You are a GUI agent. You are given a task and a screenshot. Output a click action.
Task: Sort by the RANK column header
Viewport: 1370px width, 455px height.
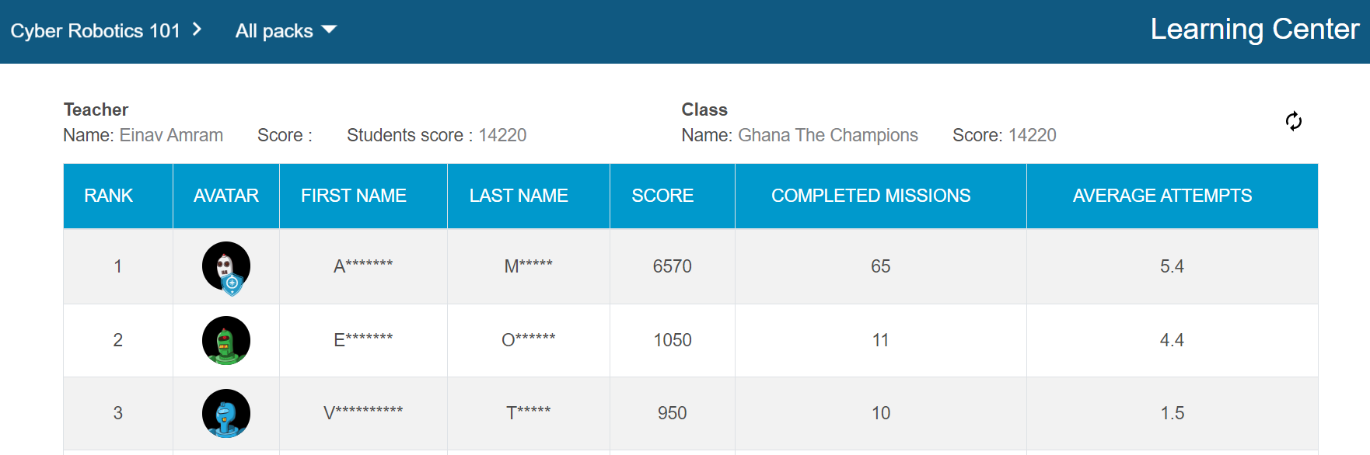tap(109, 196)
